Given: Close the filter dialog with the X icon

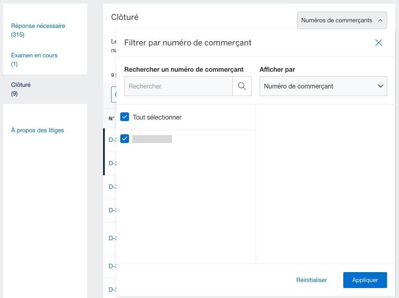Looking at the screenshot, I should point(378,43).
